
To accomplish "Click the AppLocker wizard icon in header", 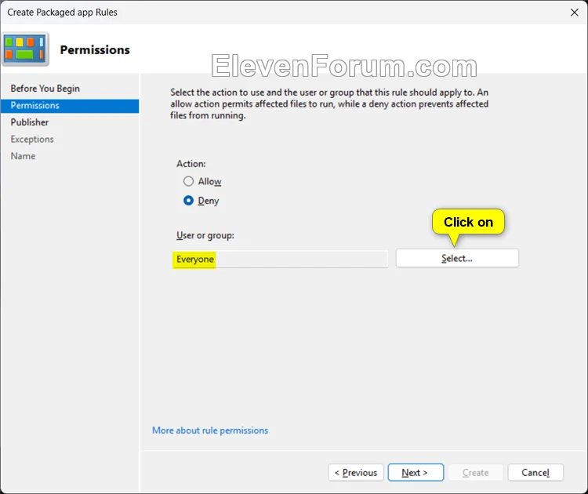I will pyautogui.click(x=25, y=49).
